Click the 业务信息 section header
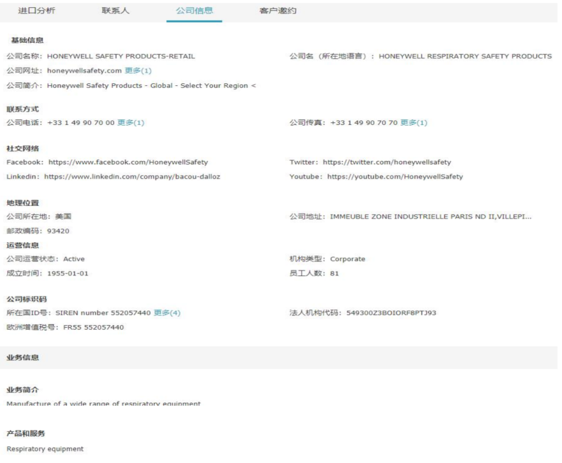This screenshot has width=562, height=463. pos(23,358)
